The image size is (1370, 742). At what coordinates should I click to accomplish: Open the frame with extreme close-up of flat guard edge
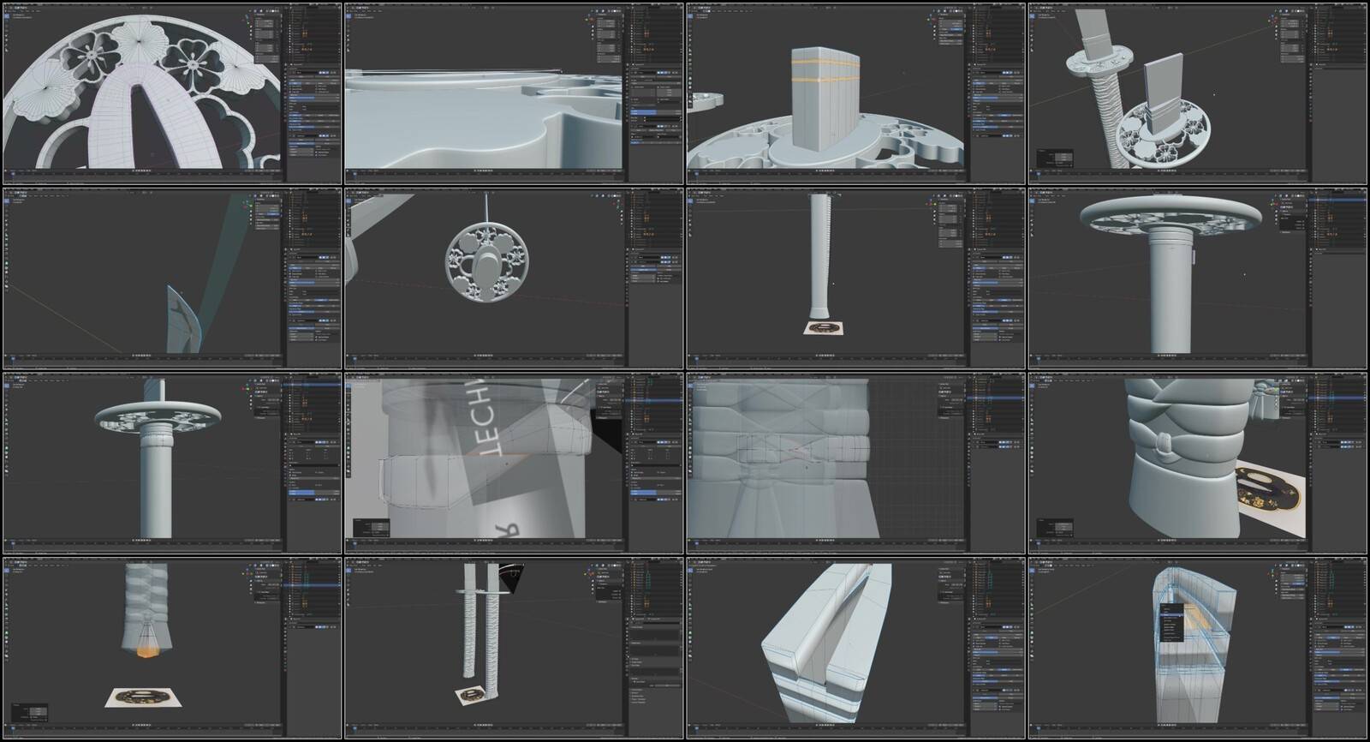point(514,93)
